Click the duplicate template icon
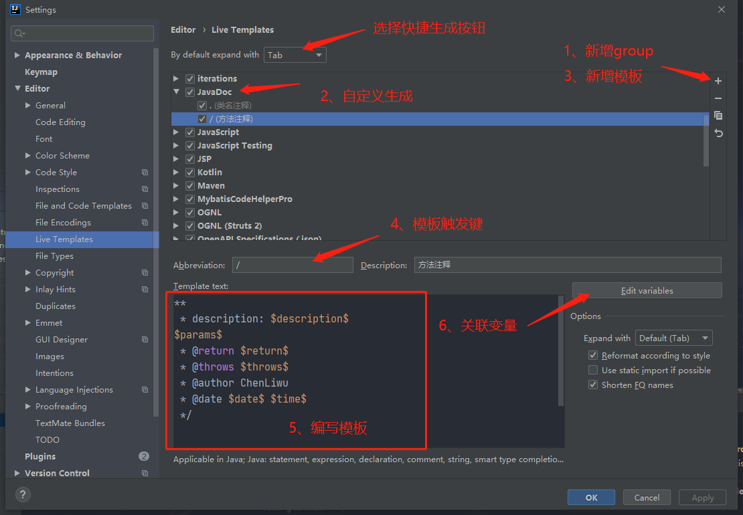This screenshot has height=515, width=743. tap(718, 116)
